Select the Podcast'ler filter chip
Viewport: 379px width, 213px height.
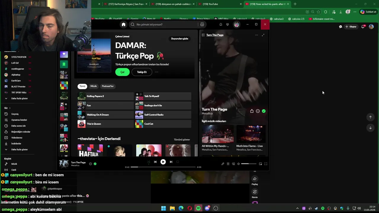point(108,86)
